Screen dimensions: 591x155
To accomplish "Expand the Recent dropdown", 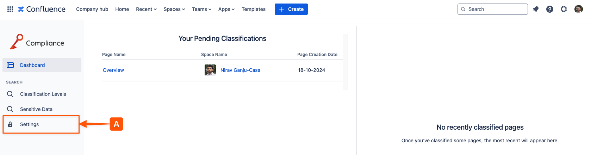I will click(146, 9).
